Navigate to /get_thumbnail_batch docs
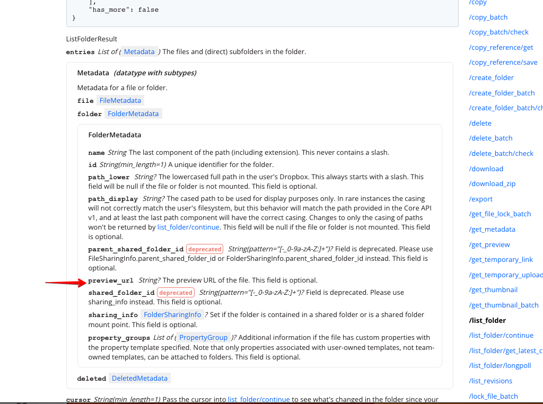 coord(504,305)
